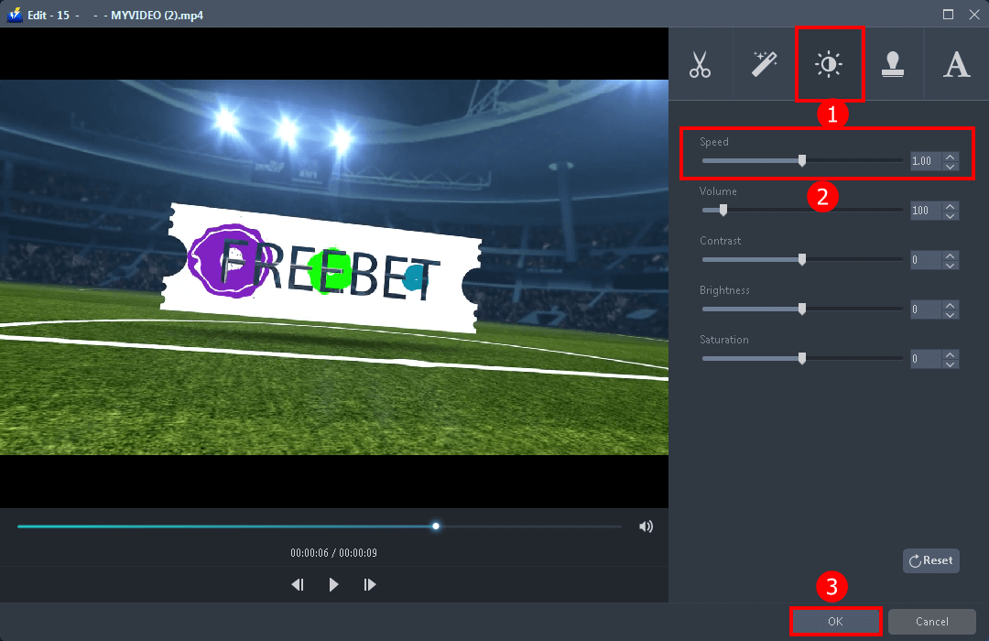Step forward one frame in preview
Image resolution: width=989 pixels, height=641 pixels.
coord(369,583)
